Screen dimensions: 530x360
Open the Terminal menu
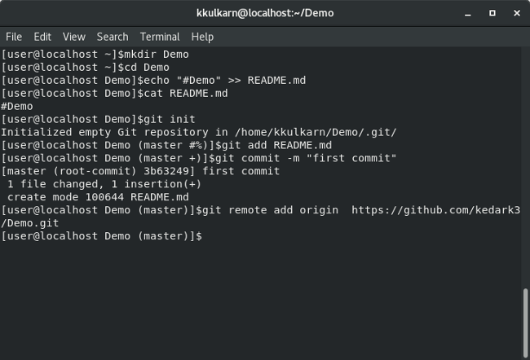[160, 37]
